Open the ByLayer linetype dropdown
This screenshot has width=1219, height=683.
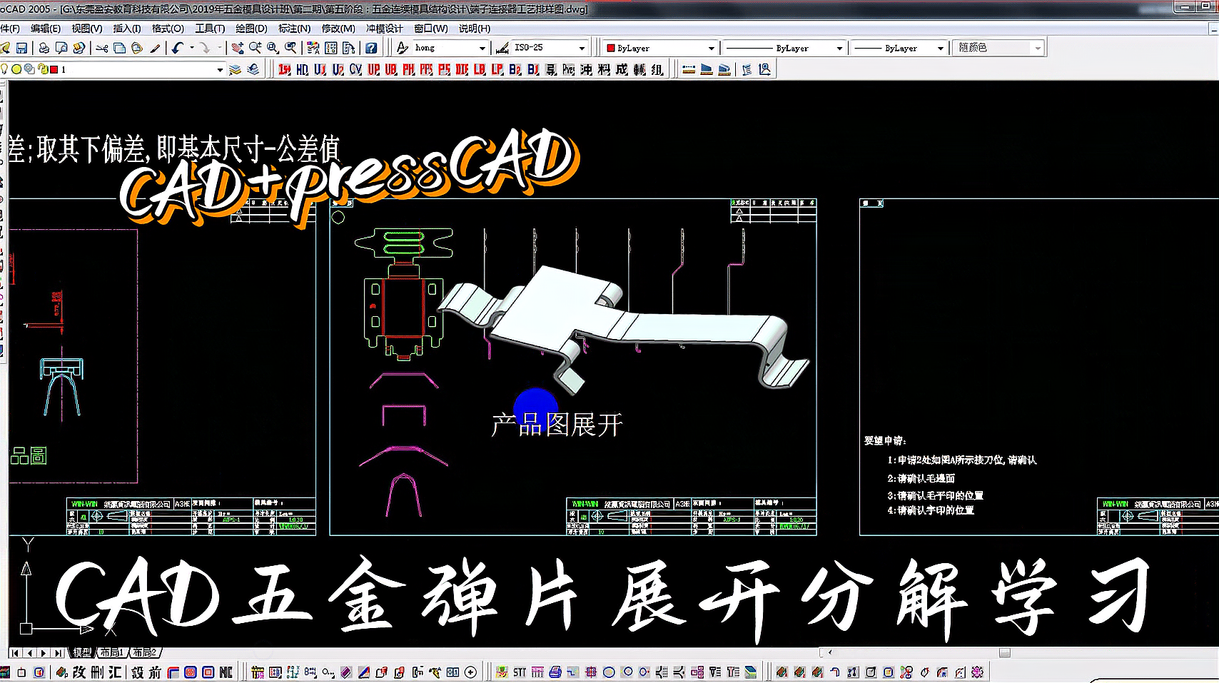[839, 48]
